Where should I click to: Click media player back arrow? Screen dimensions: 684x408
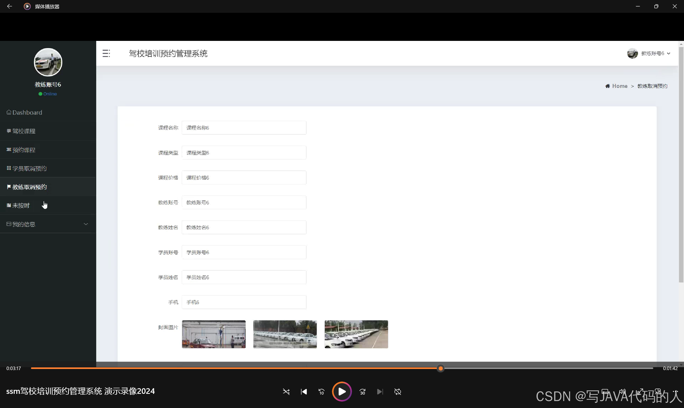[9, 6]
